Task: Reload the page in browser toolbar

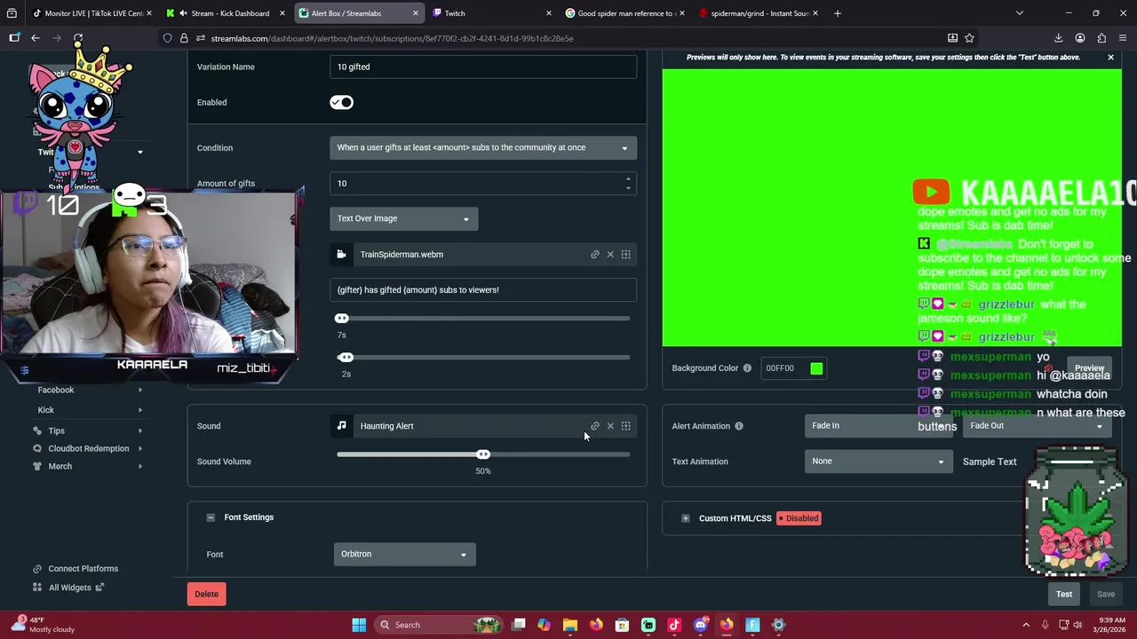Action: tap(78, 38)
